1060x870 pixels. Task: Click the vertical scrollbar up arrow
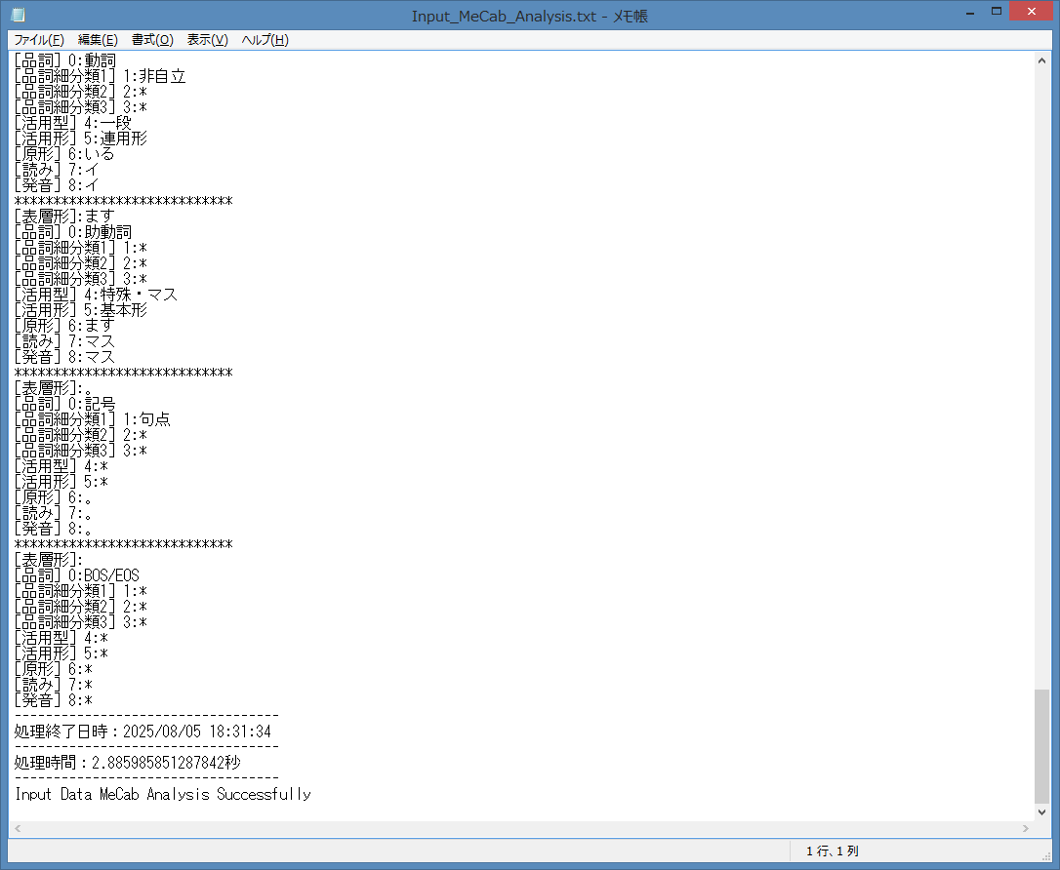1041,60
